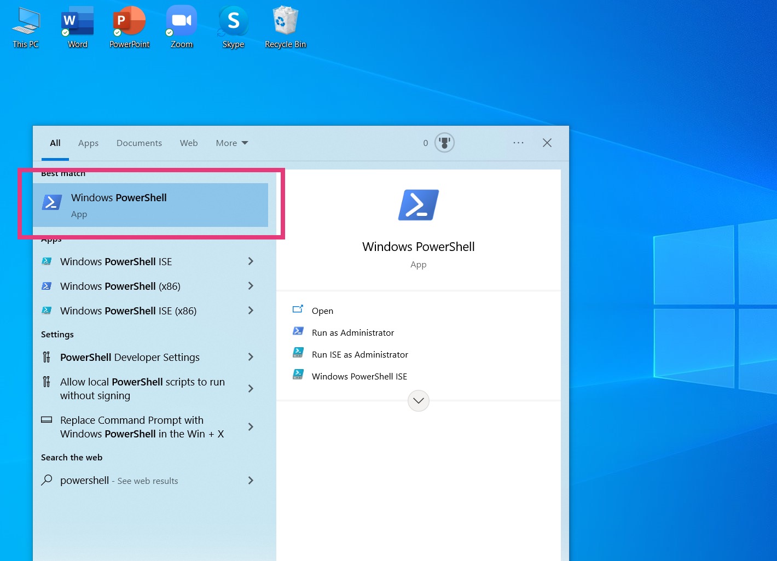Click the Run ISE as Administrator icon
The height and width of the screenshot is (561, 777).
click(298, 353)
